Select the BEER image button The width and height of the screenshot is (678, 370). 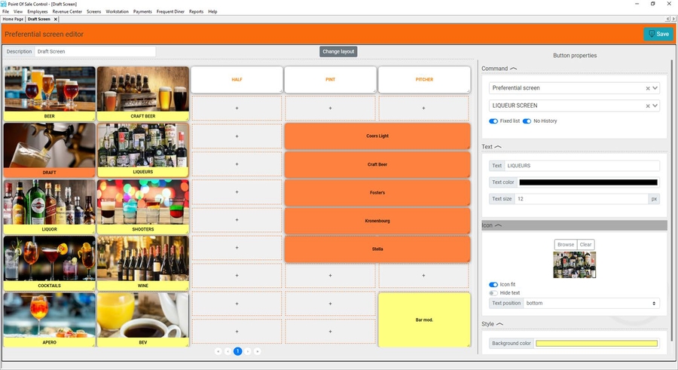49,93
